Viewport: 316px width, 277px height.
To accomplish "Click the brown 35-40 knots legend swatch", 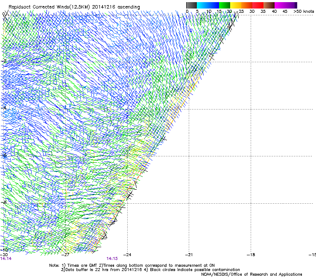I will [269, 5].
